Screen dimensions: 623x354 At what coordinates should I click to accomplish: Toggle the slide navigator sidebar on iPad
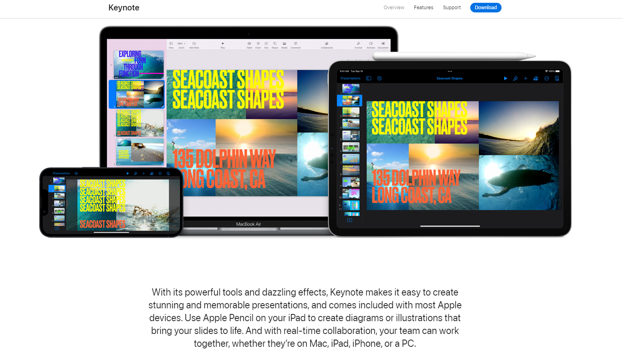369,78
